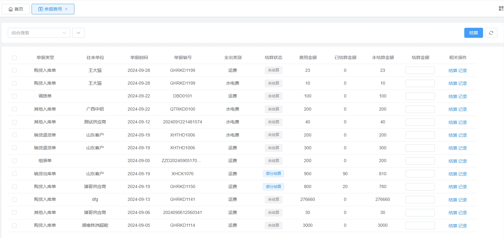
Task: Click the 单据时间 column header
Action: (139, 57)
